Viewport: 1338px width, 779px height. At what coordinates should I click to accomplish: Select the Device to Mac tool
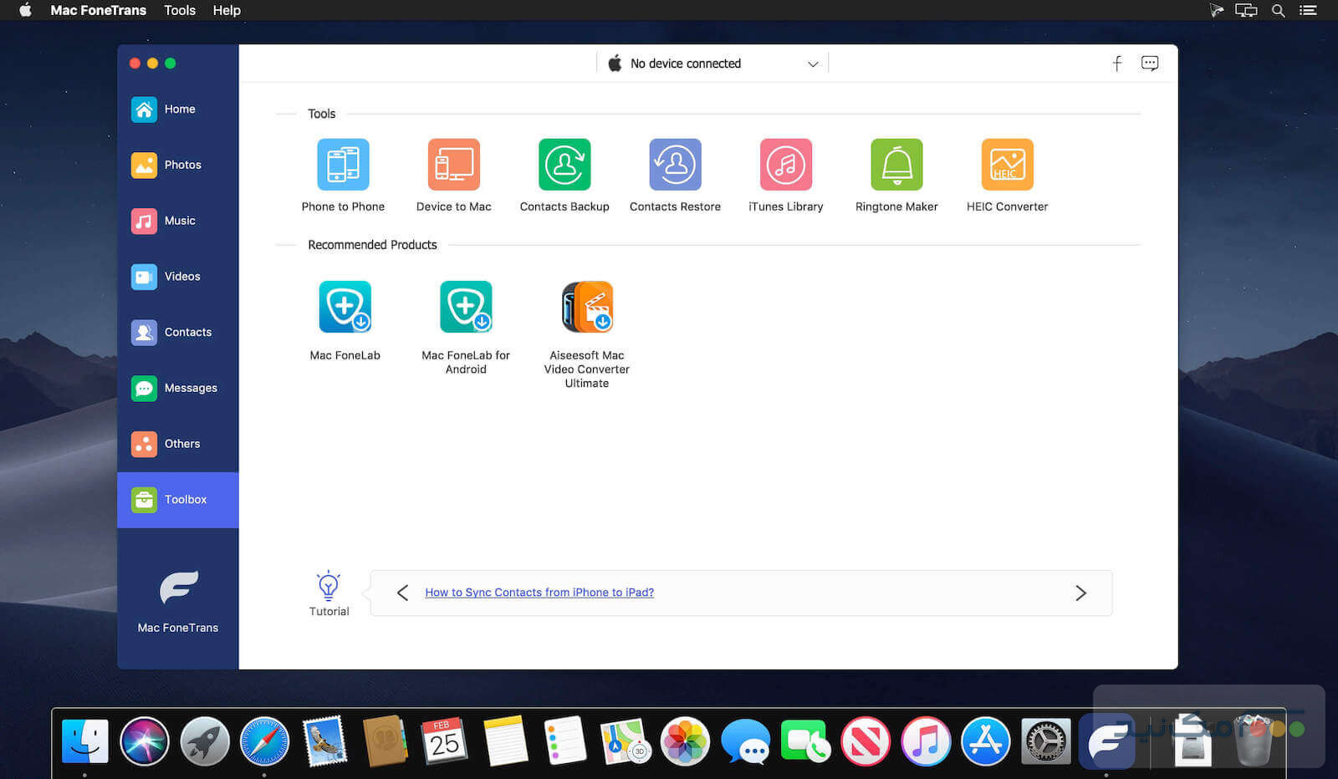[453, 165]
